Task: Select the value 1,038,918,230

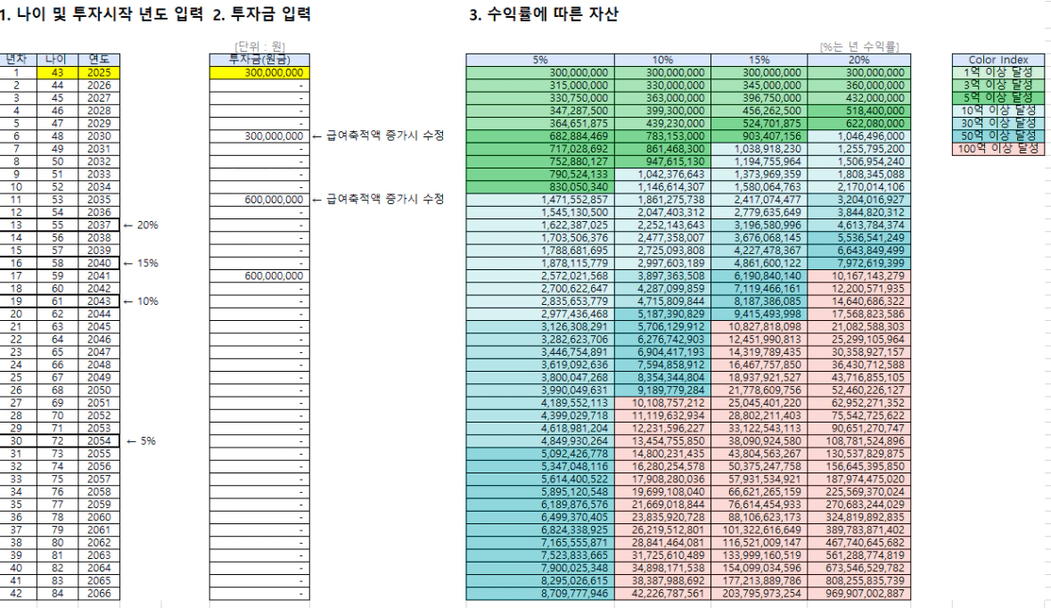Action: pos(759,149)
